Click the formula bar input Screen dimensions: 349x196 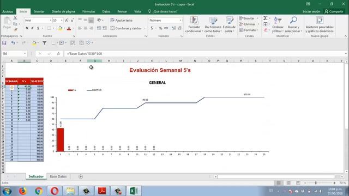click(x=205, y=53)
